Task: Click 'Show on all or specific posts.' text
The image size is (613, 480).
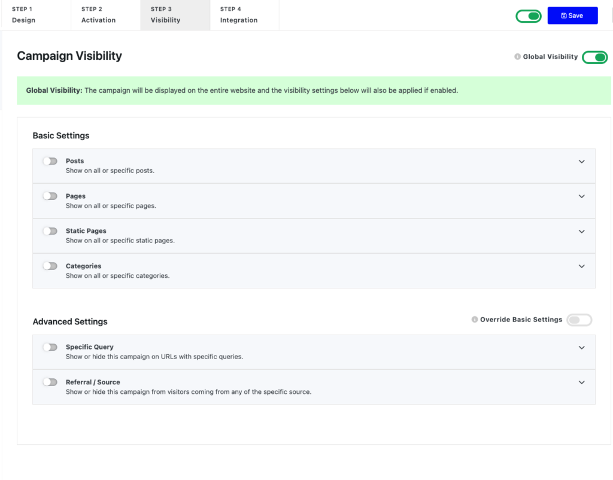Action: 110,171
